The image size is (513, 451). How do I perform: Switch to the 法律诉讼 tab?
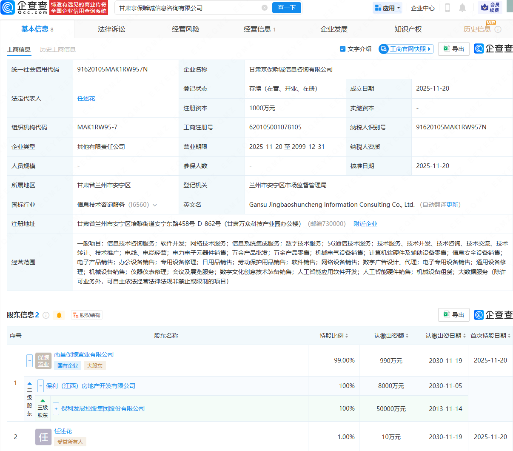coord(111,29)
